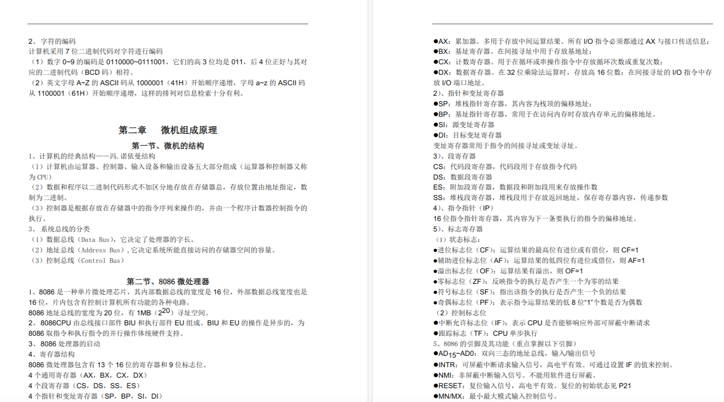Click the line heading 2、字符的编码
This screenshot has height=402, width=724.
click(52, 41)
